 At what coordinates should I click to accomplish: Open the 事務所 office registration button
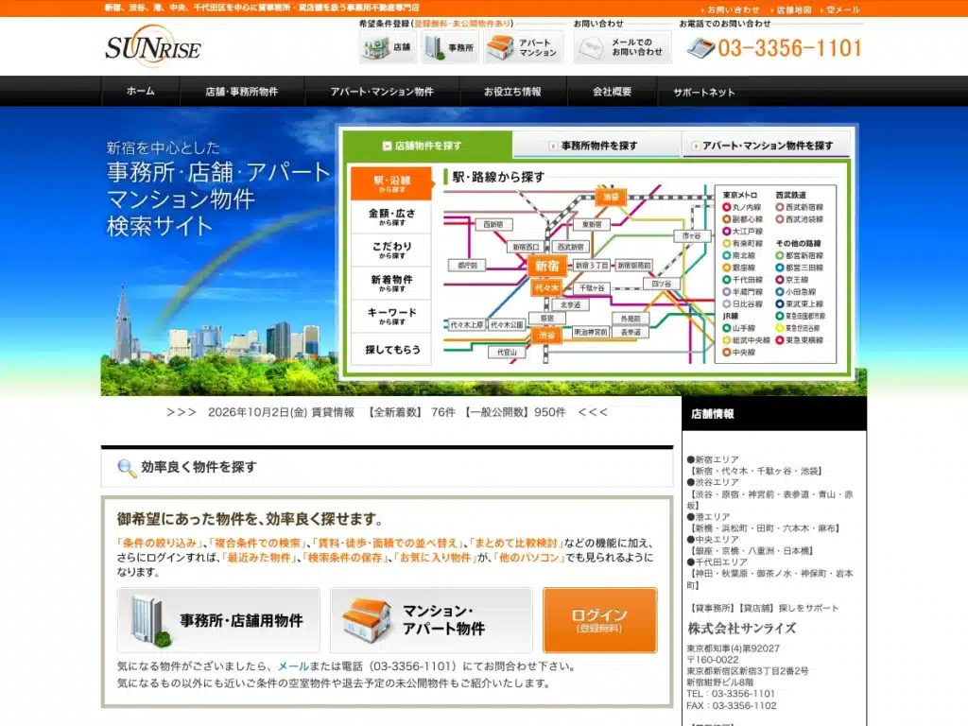(x=450, y=47)
